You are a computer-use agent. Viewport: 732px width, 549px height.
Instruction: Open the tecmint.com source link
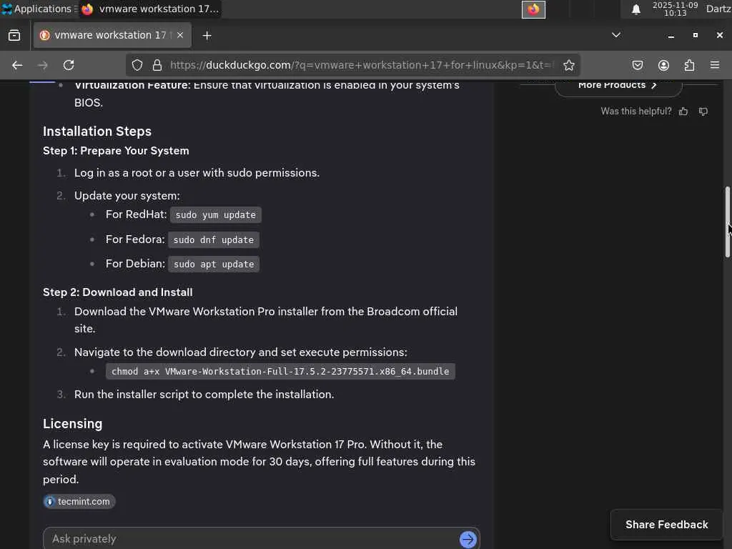tap(79, 501)
